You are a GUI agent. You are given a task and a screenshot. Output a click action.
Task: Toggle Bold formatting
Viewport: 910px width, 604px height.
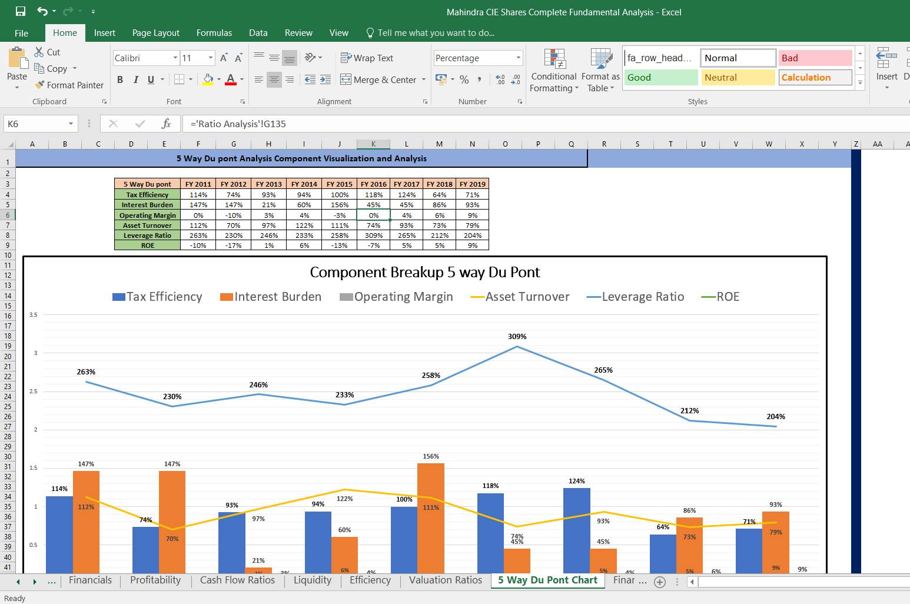pyautogui.click(x=120, y=79)
